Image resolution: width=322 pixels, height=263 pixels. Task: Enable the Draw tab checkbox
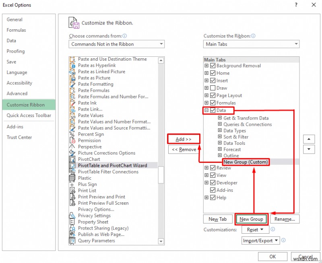(213, 88)
